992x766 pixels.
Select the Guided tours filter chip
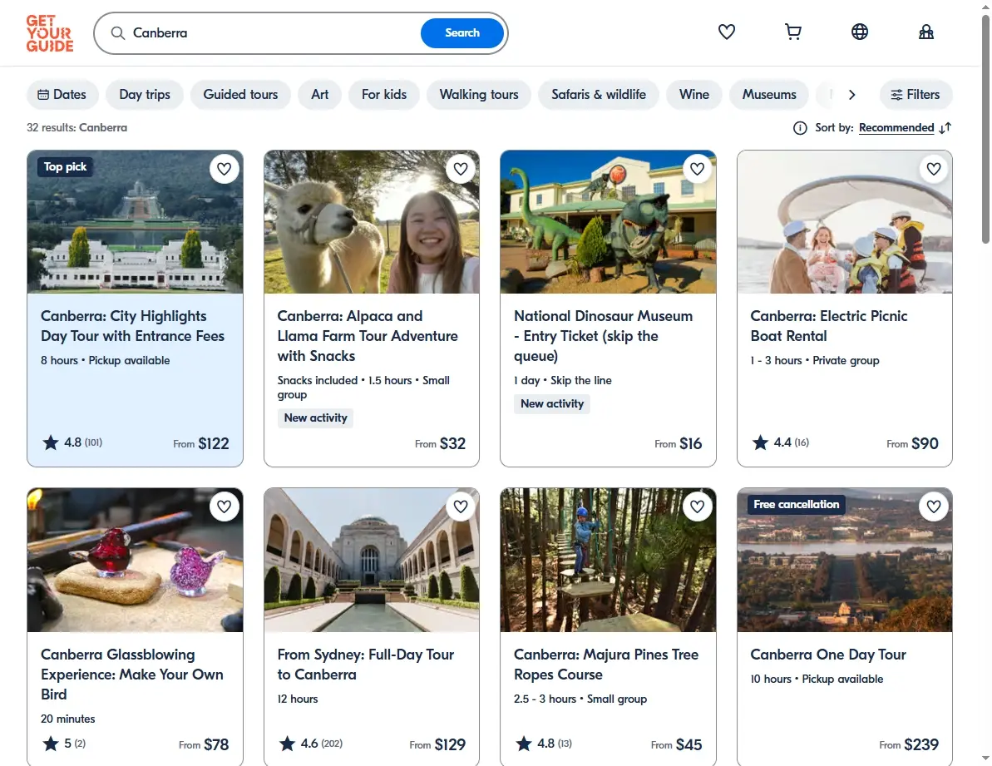tap(240, 94)
